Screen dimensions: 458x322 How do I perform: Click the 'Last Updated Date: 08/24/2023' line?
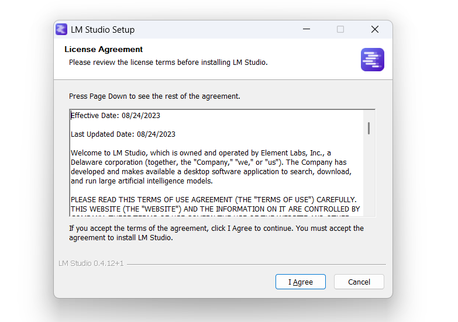coord(123,134)
